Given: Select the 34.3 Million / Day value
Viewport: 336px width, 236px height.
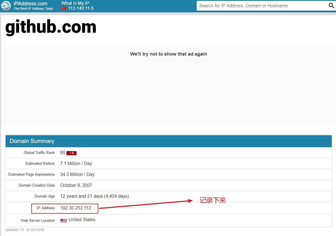Looking at the screenshot, I should point(77,175).
